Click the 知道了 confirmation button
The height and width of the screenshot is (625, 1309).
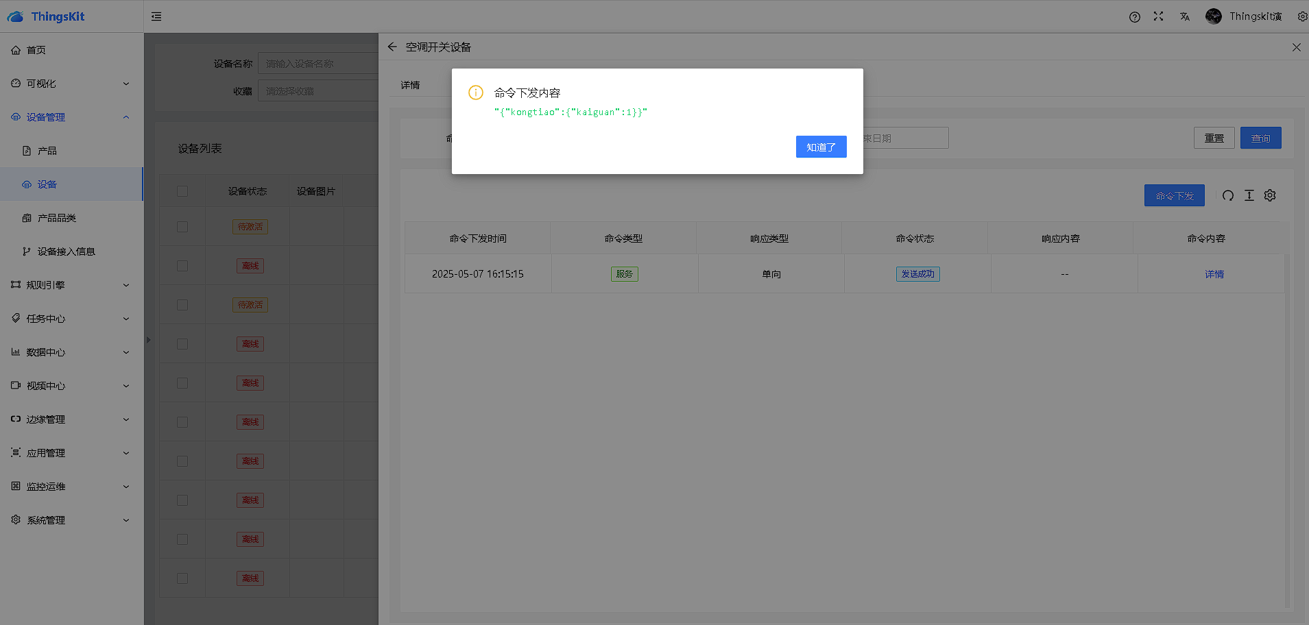click(x=821, y=147)
